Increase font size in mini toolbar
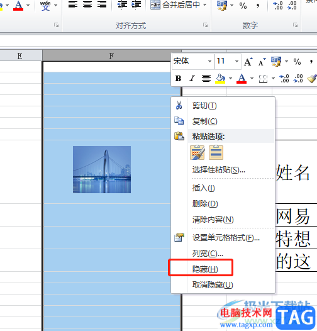The image size is (317, 331). [248, 62]
